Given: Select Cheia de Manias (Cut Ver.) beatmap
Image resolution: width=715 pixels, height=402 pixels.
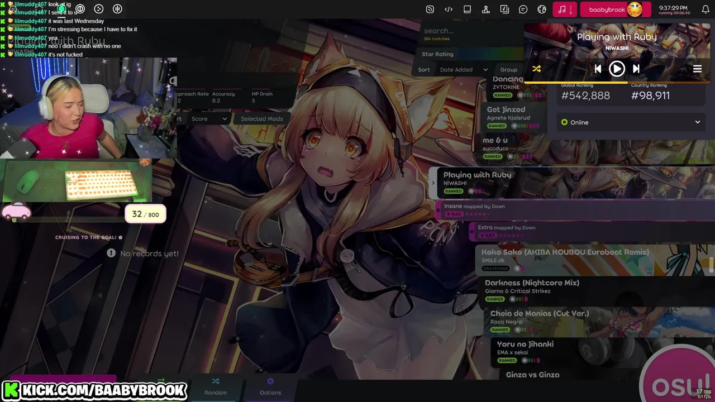Looking at the screenshot, I should pyautogui.click(x=600, y=321).
